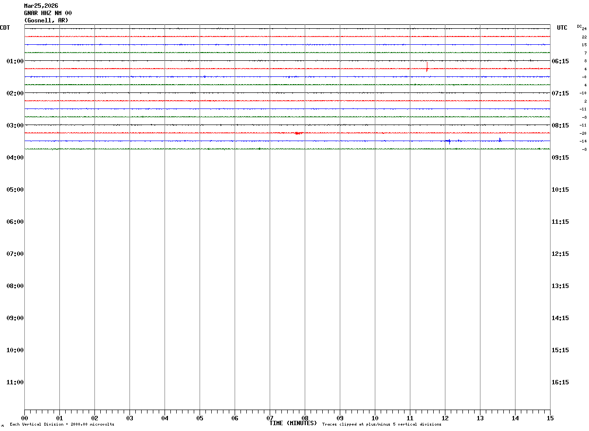Image resolution: width=589 pixels, height=431 pixels.
Task: Select the station code GNAR HHZ NM 00
Action: [x=48, y=13]
